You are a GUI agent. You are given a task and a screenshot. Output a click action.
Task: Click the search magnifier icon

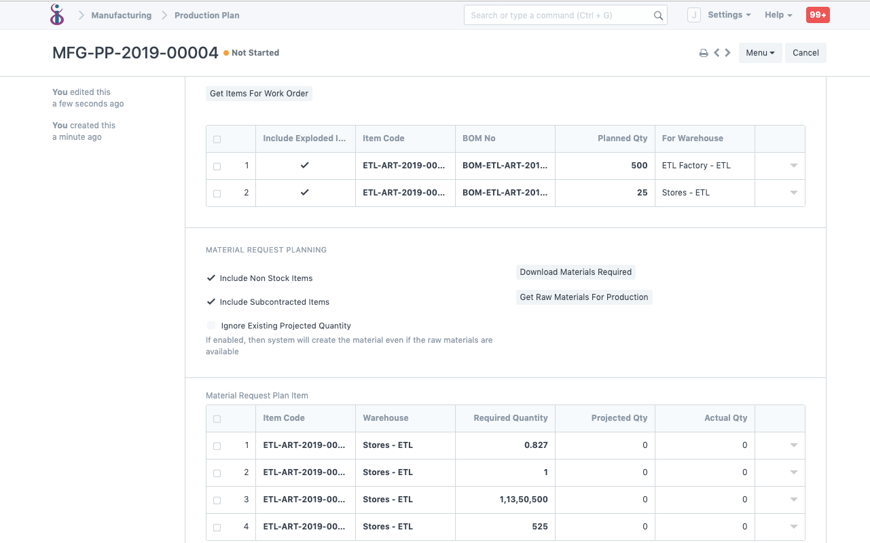(657, 14)
